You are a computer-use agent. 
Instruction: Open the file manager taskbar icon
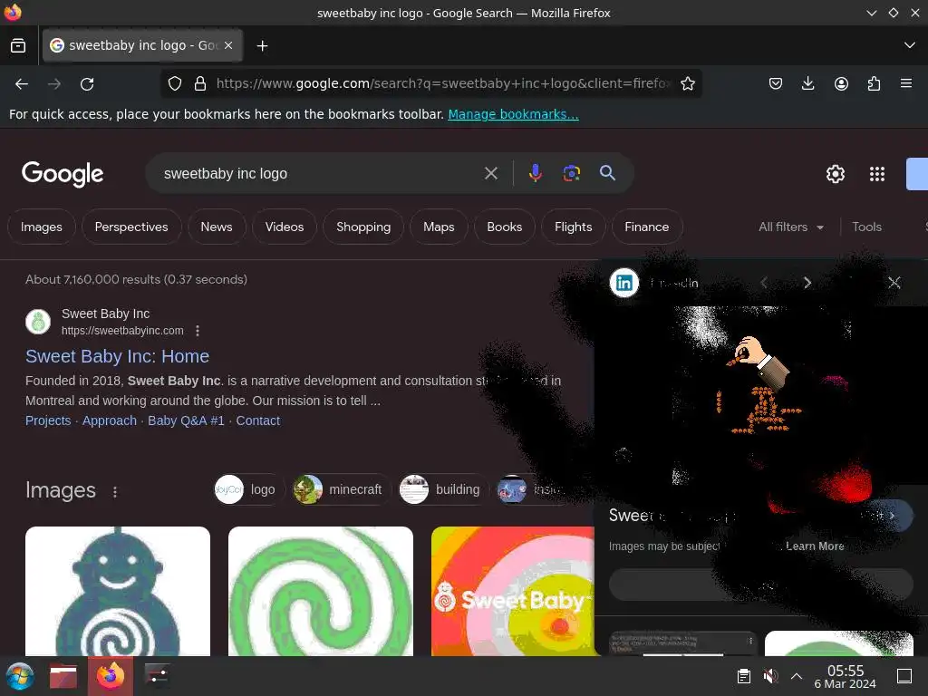63,676
